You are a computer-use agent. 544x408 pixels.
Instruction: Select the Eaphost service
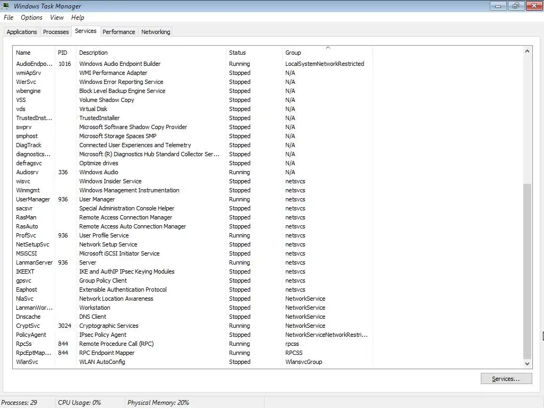[193, 290]
